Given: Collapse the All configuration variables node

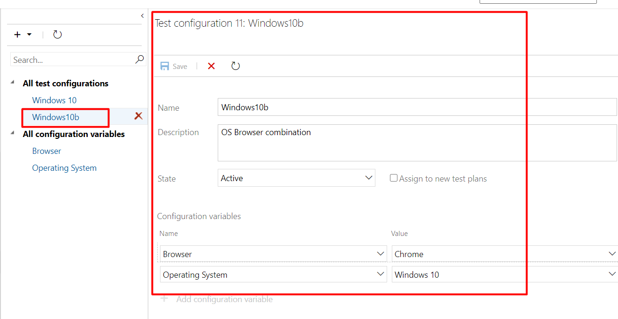Looking at the screenshot, I should pyautogui.click(x=13, y=133).
